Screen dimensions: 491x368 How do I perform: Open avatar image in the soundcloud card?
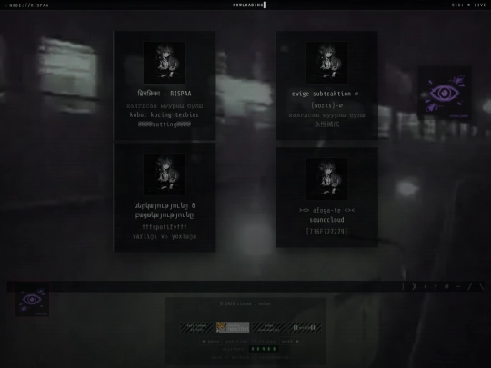point(326,179)
